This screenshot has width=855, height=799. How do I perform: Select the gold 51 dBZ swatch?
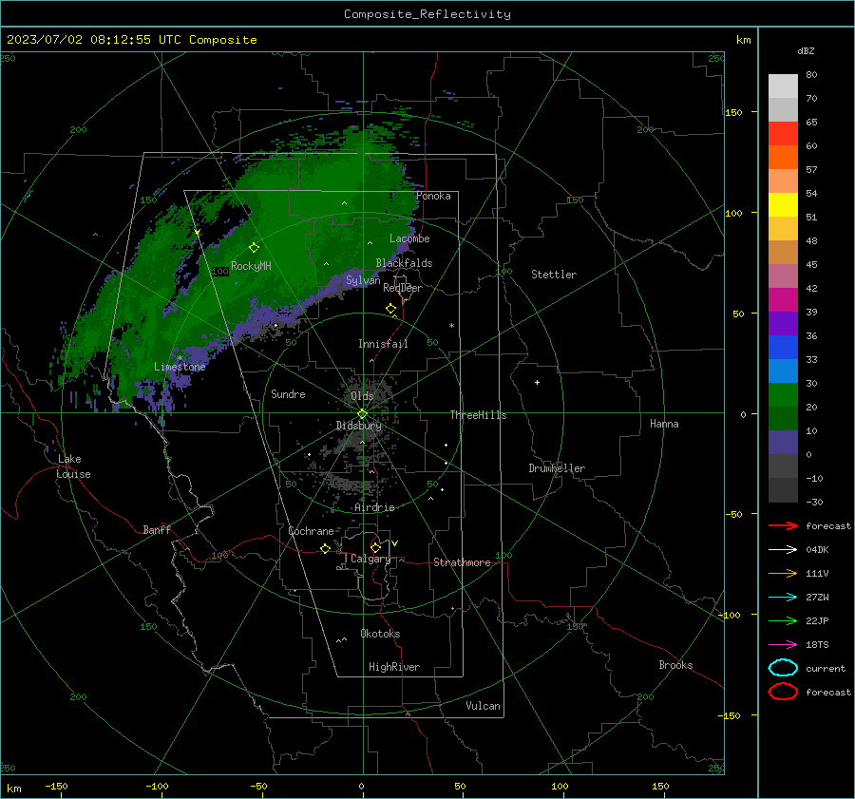point(783,229)
